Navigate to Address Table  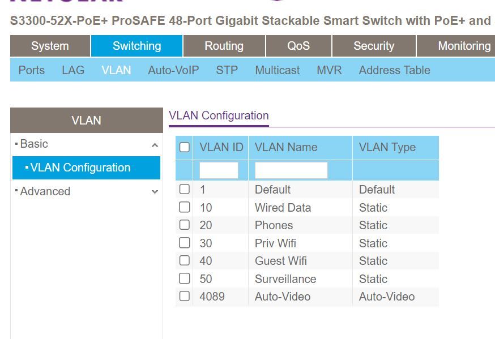[x=394, y=70]
